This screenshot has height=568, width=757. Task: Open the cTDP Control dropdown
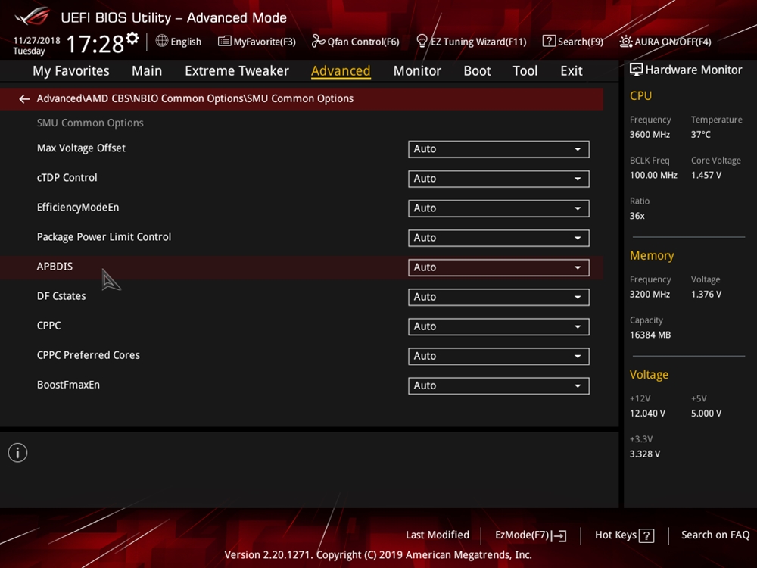click(x=499, y=179)
